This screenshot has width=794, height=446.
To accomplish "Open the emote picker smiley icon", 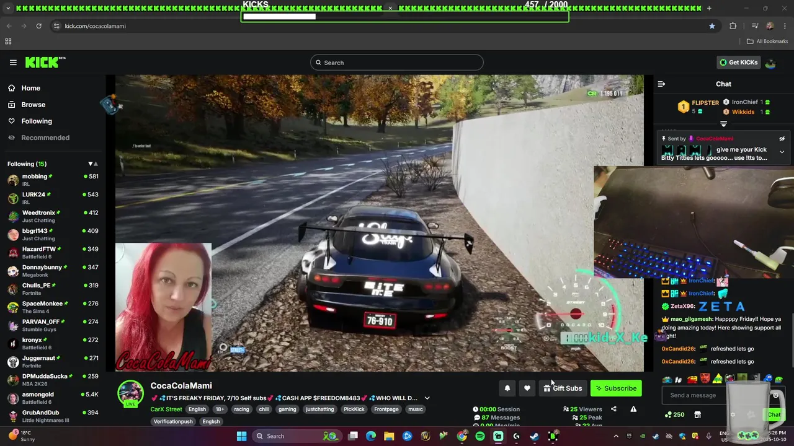I will (775, 395).
